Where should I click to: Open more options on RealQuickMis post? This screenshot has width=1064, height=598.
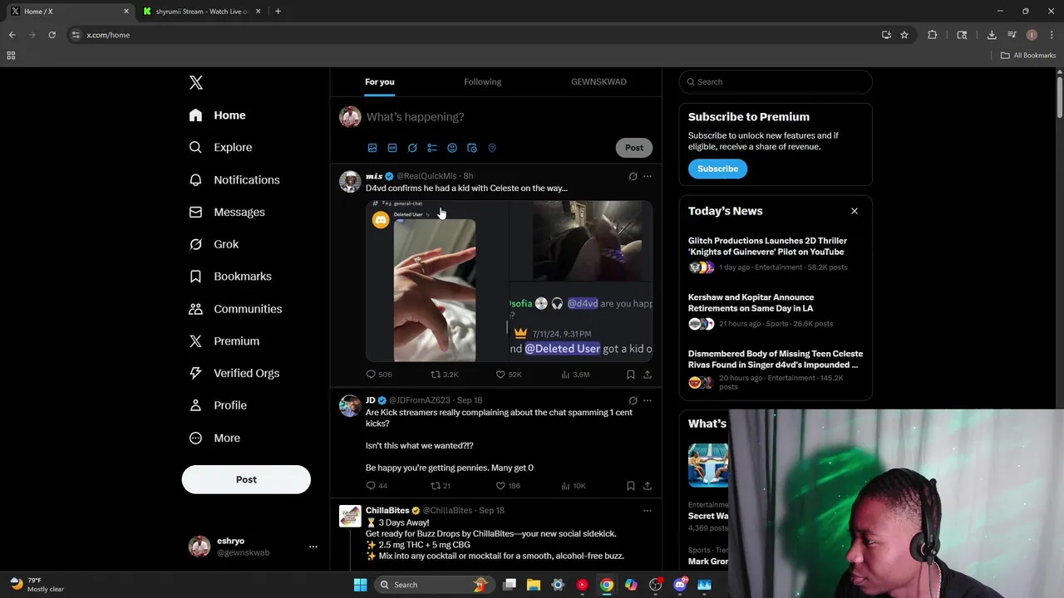[x=648, y=176]
